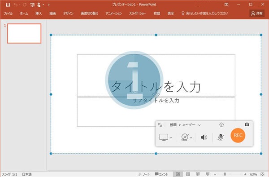Click the zoom out minus button
The image size is (269, 177).
[215, 174]
